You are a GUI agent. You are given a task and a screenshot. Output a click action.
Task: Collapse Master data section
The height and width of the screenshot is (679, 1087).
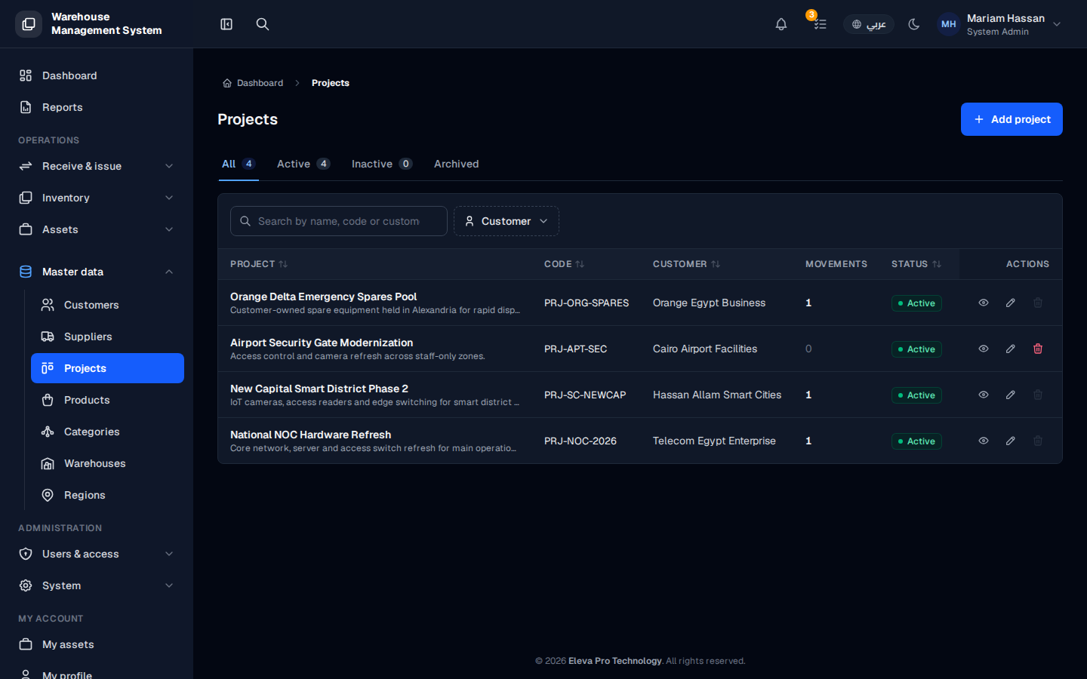pyautogui.click(x=97, y=272)
